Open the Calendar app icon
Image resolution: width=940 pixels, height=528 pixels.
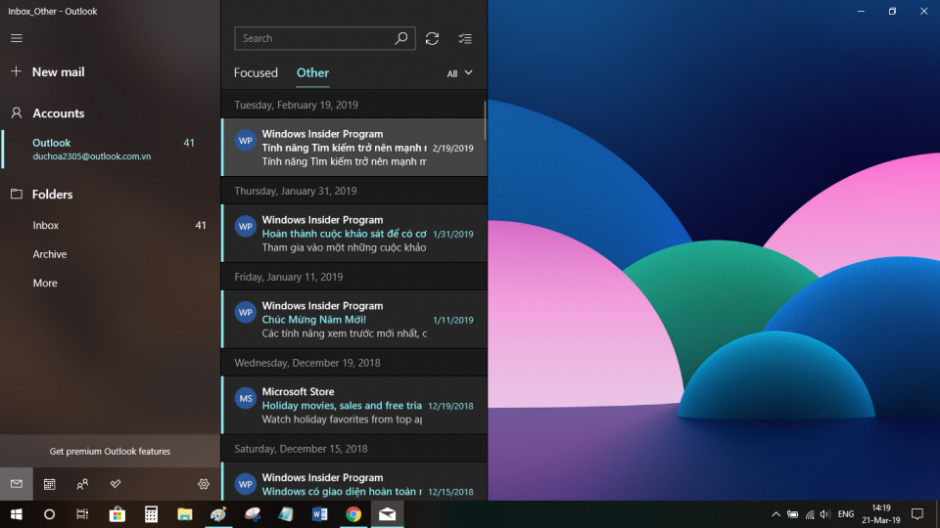(x=49, y=484)
